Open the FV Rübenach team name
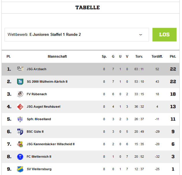Viewport: 182px width, 175px height. 37,94
